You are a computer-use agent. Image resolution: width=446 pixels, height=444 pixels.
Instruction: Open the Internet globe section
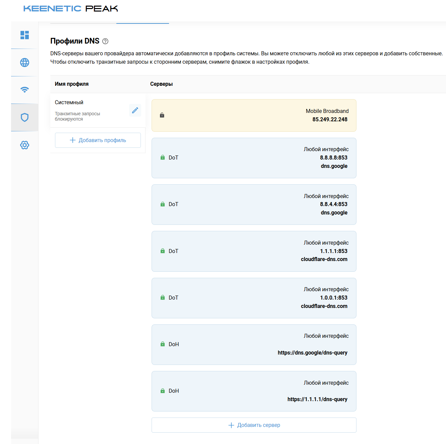pyautogui.click(x=24, y=63)
